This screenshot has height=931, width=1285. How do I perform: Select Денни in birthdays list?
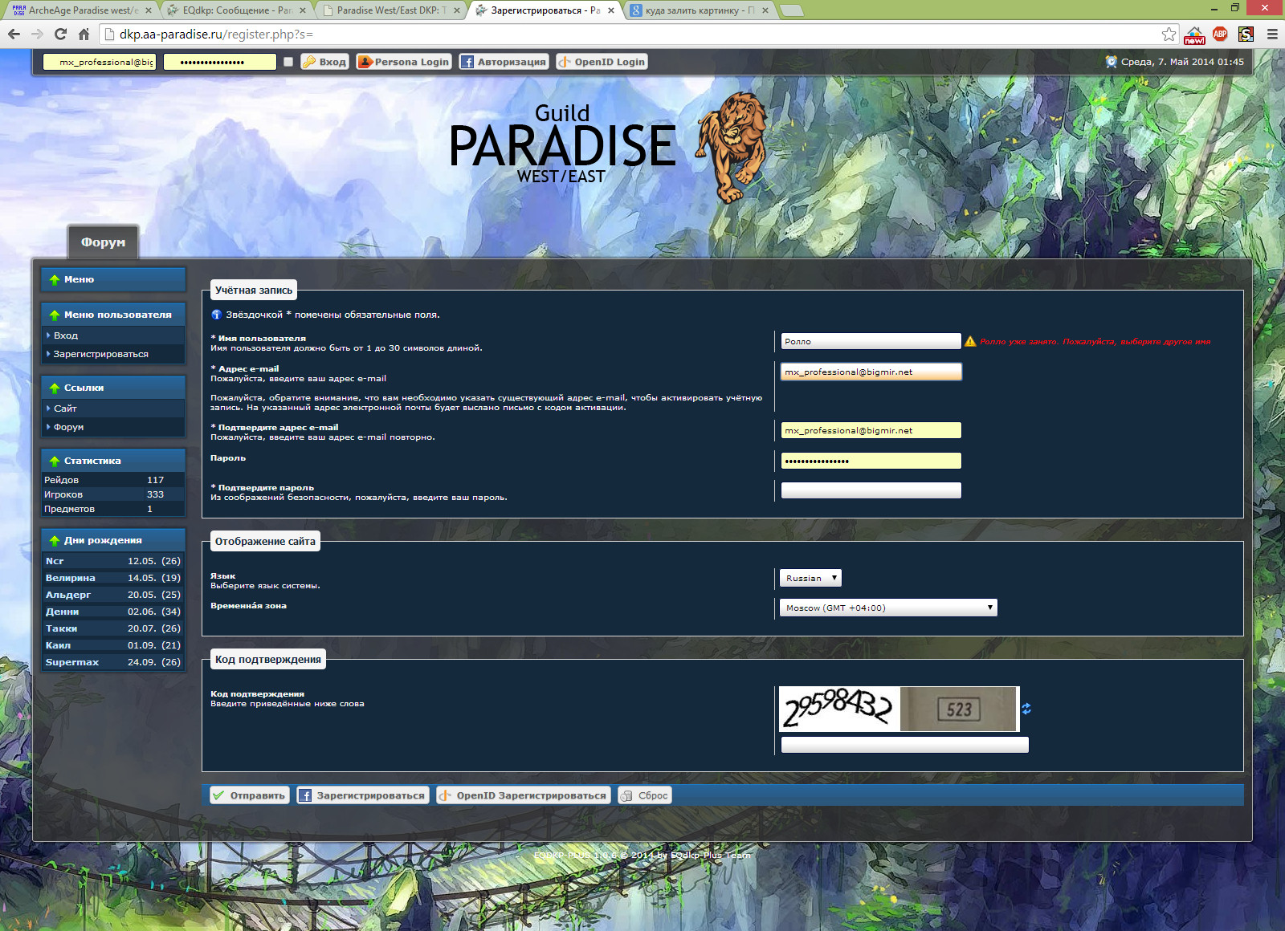(x=62, y=612)
